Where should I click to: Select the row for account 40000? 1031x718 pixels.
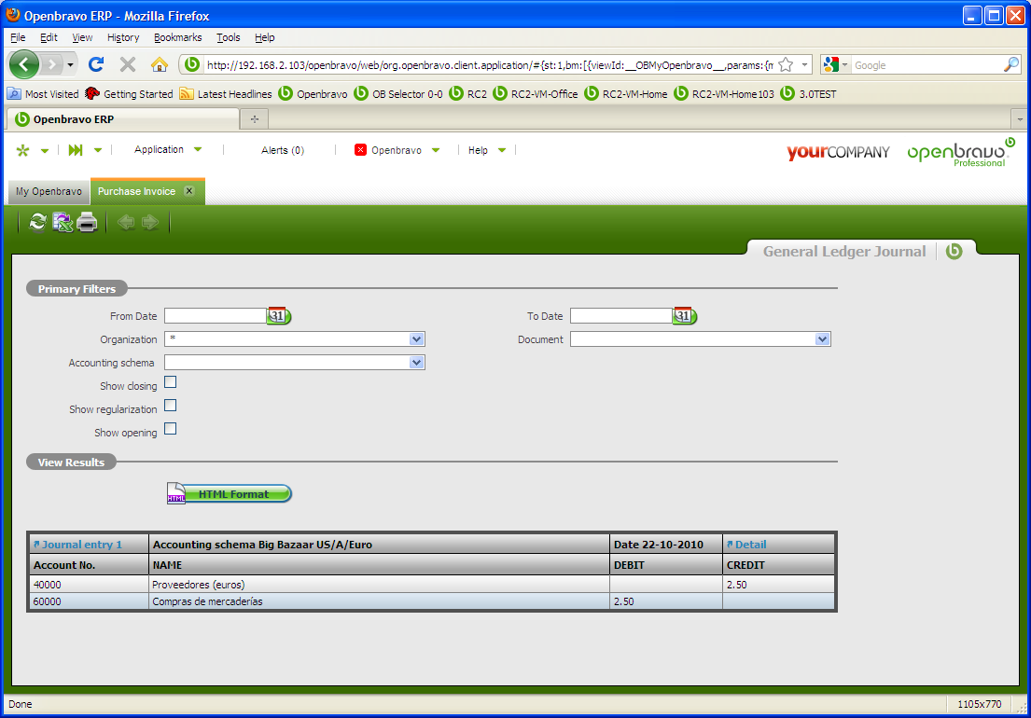pos(432,585)
